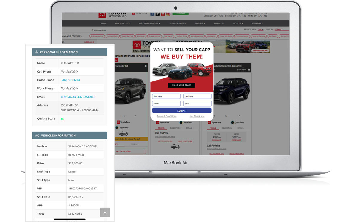Click the Submit button in popup
Viewport: 350px width, 222px height.
click(x=182, y=111)
